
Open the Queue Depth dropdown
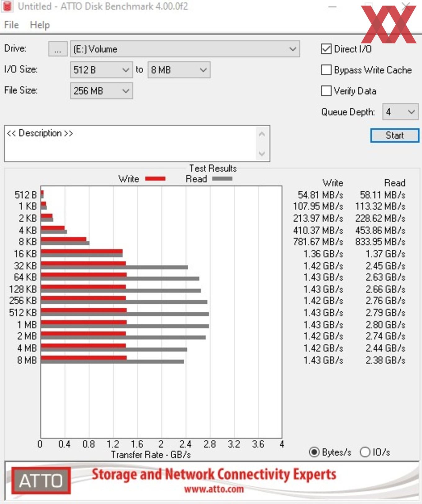(x=400, y=112)
